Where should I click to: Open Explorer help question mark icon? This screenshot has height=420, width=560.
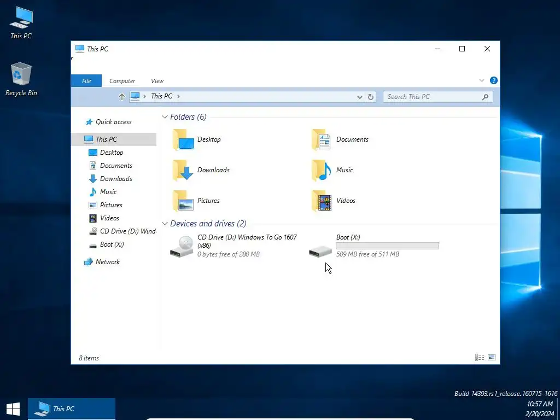click(494, 80)
